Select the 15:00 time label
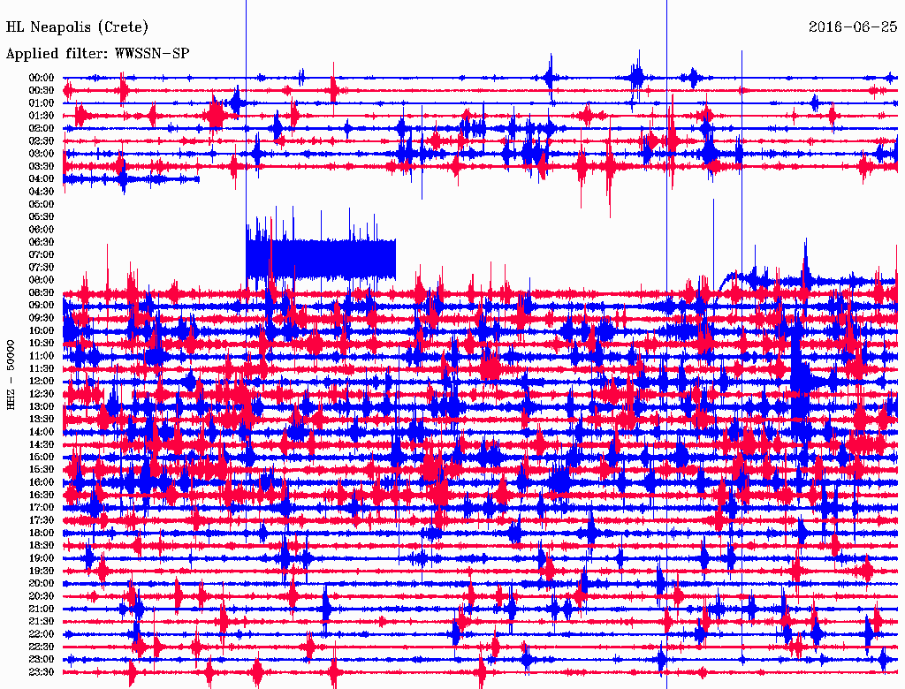This screenshot has width=905, height=689. click(x=42, y=457)
